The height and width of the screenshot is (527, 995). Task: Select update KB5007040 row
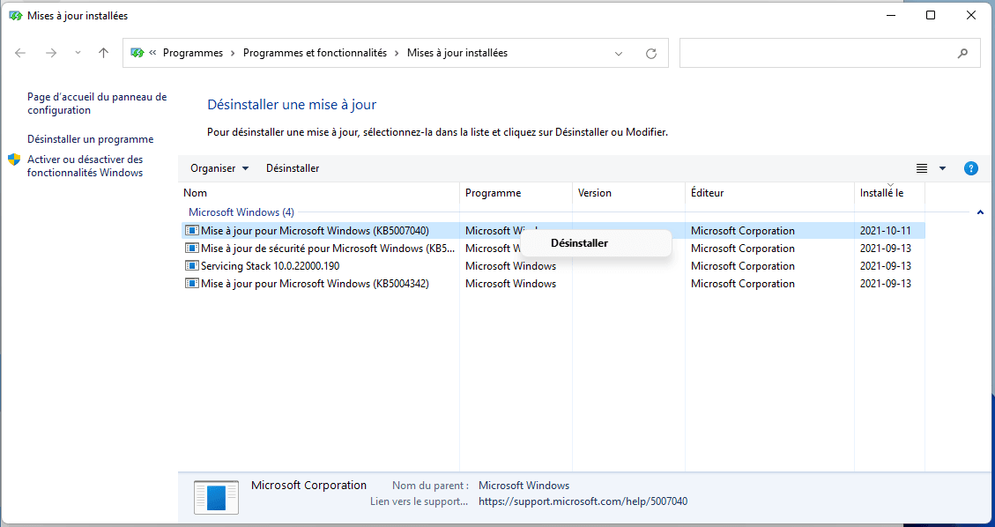pos(552,231)
